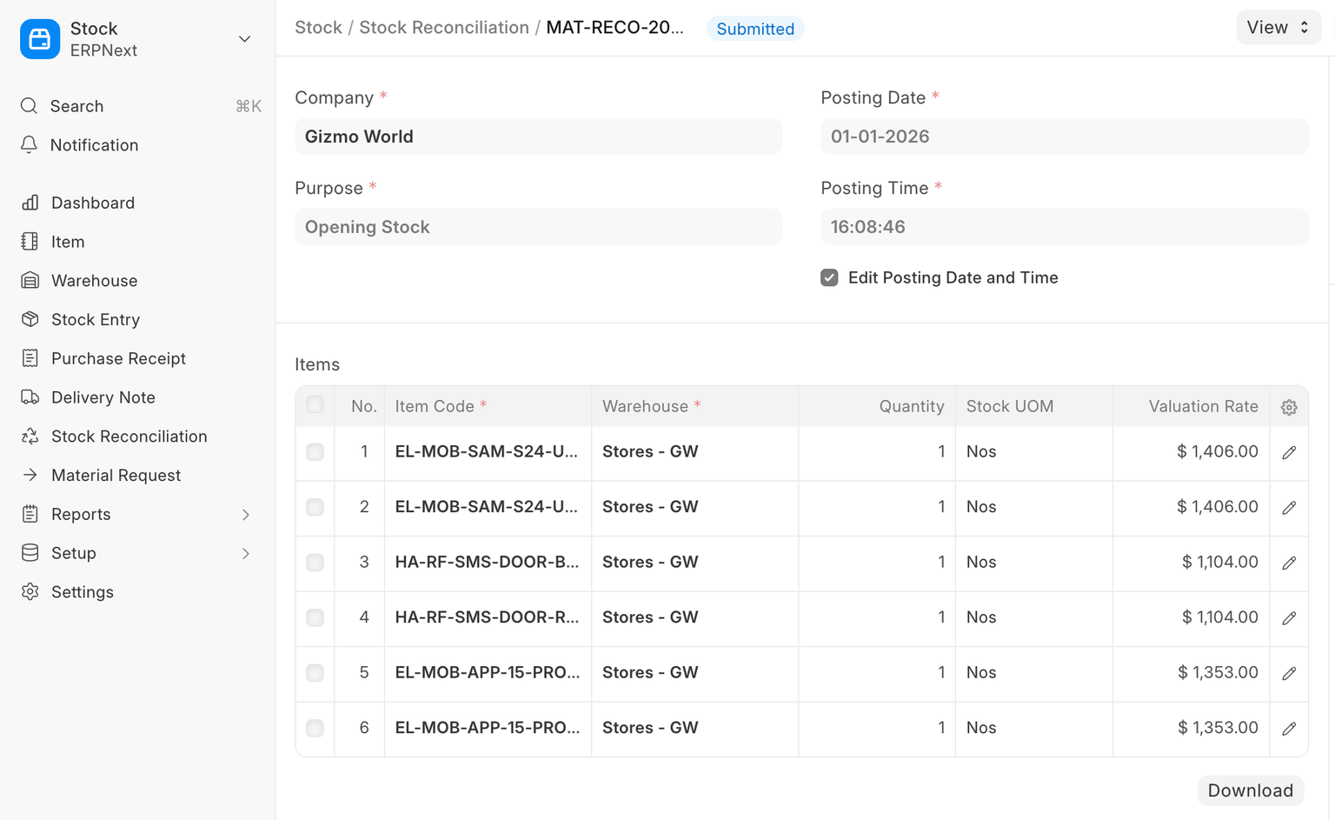The height and width of the screenshot is (820, 1335).
Task: Click the Download button
Action: click(x=1250, y=790)
